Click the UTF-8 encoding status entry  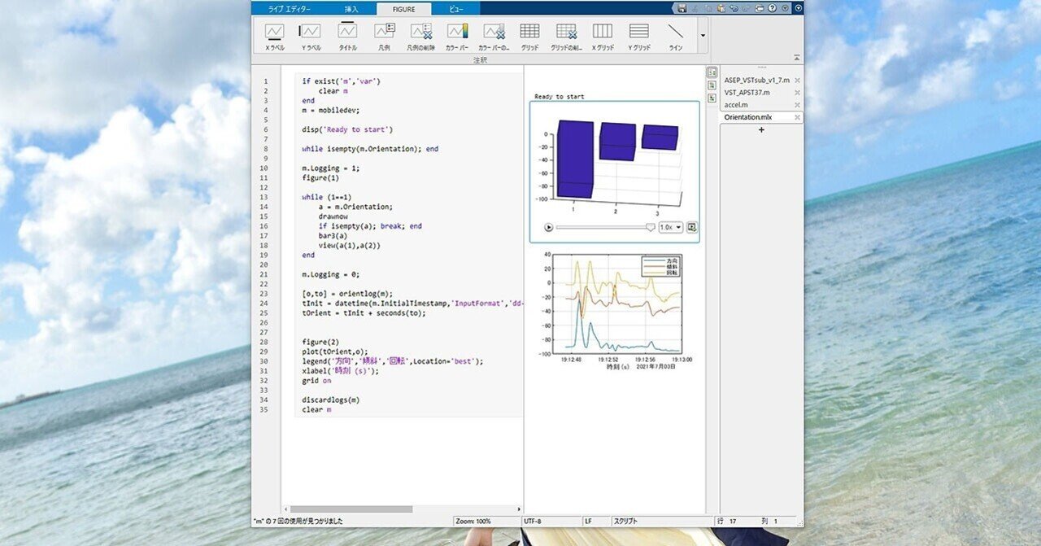point(551,521)
